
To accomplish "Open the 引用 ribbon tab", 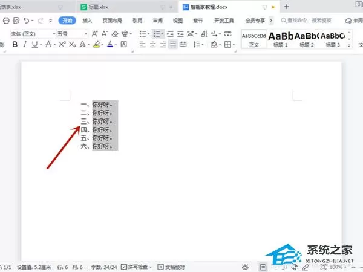I will pyautogui.click(x=137, y=21).
